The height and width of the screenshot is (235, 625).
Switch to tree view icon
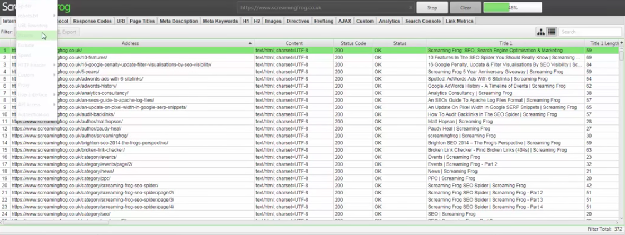coord(541,32)
